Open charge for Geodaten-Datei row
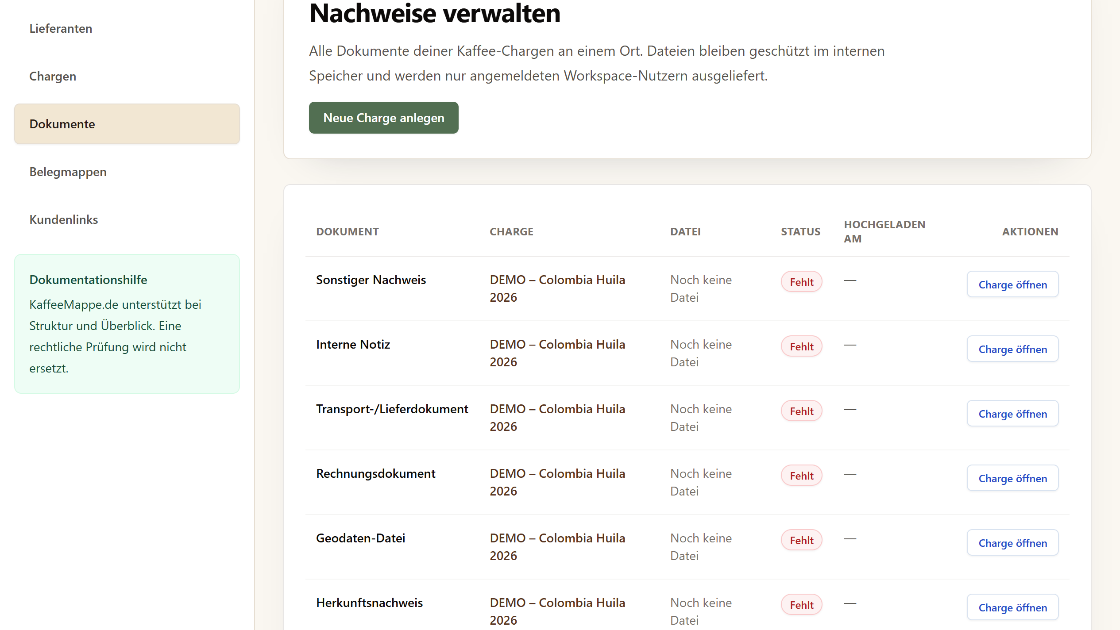 pyautogui.click(x=1012, y=543)
